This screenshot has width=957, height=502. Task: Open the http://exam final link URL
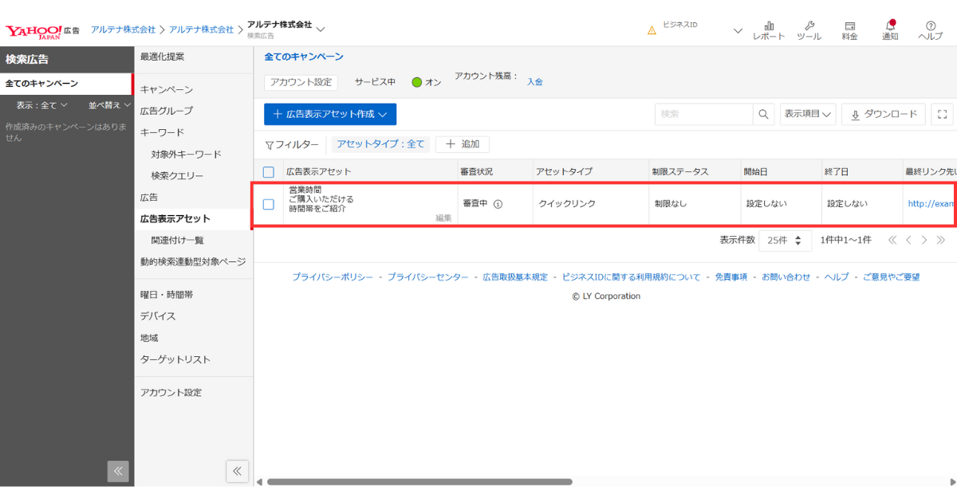pyautogui.click(x=931, y=204)
